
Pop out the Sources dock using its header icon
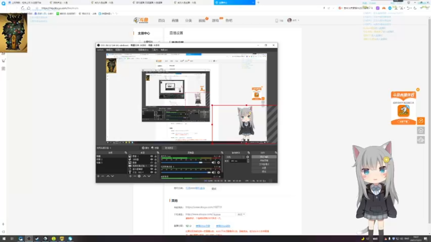coord(158,153)
